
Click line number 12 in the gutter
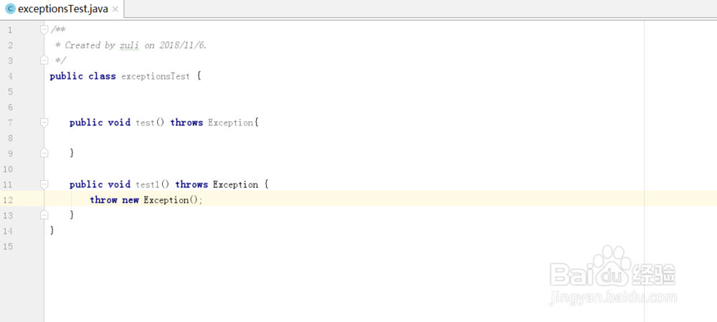[9, 199]
